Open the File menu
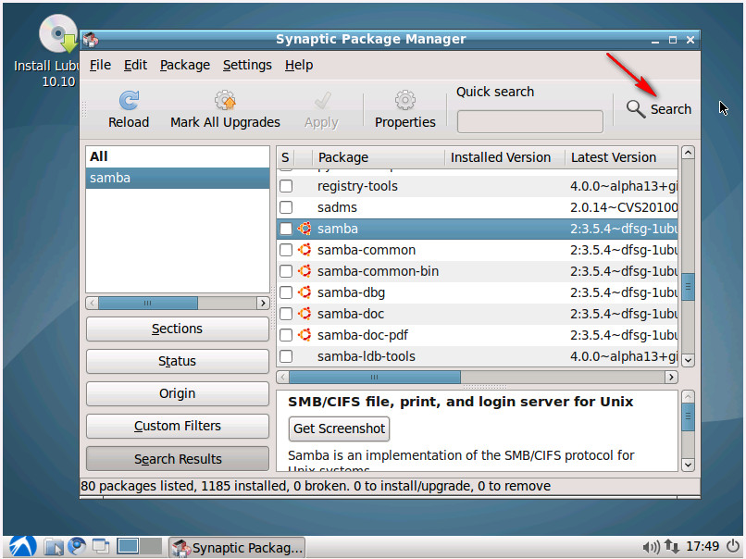746x559 pixels. coord(100,65)
